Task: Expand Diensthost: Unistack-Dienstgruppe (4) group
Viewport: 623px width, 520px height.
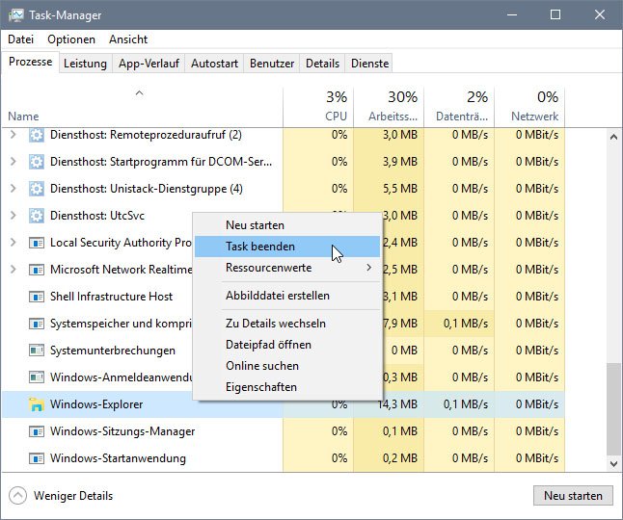Action: pyautogui.click(x=14, y=189)
